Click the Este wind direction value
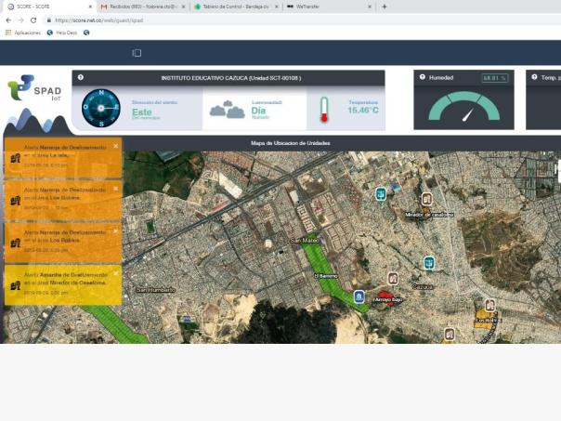561x421 pixels. click(x=142, y=112)
